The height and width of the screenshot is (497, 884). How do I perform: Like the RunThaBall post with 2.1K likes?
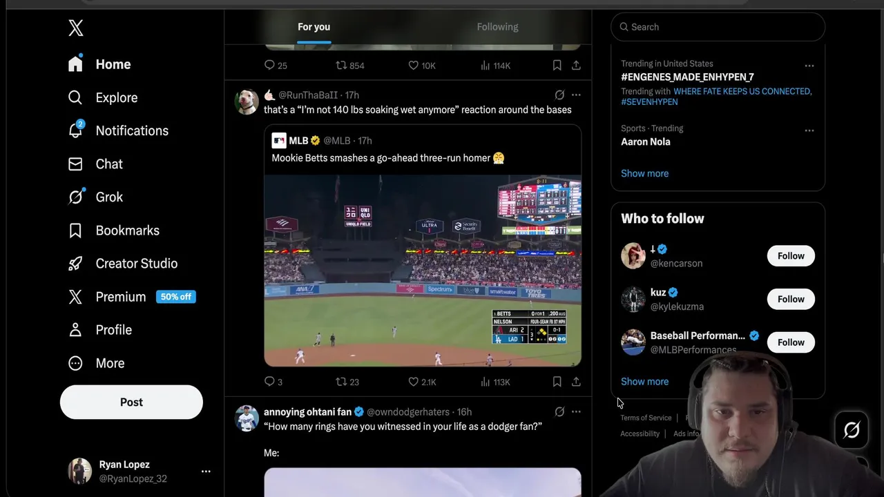point(422,382)
